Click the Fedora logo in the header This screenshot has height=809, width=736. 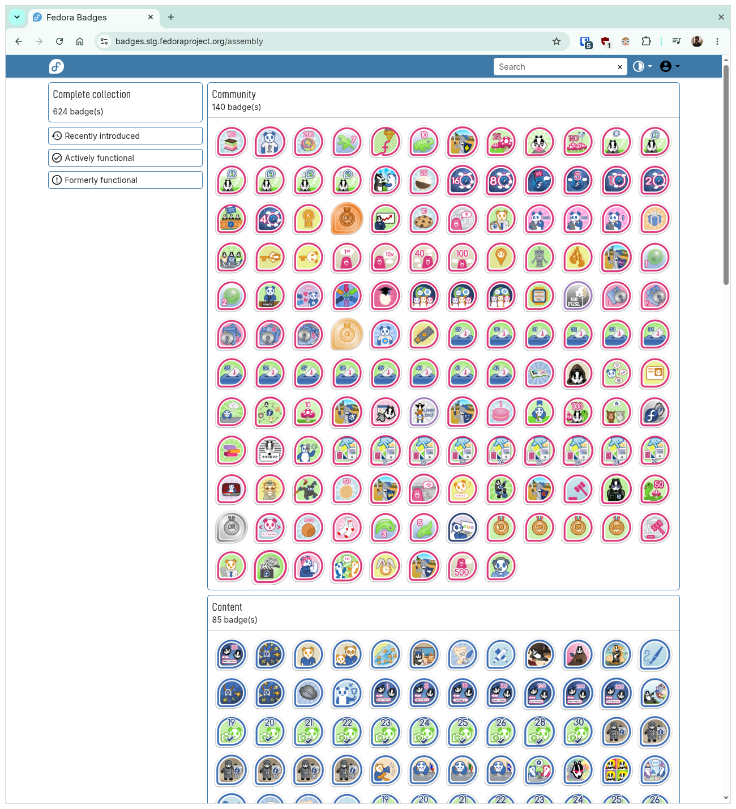[57, 66]
